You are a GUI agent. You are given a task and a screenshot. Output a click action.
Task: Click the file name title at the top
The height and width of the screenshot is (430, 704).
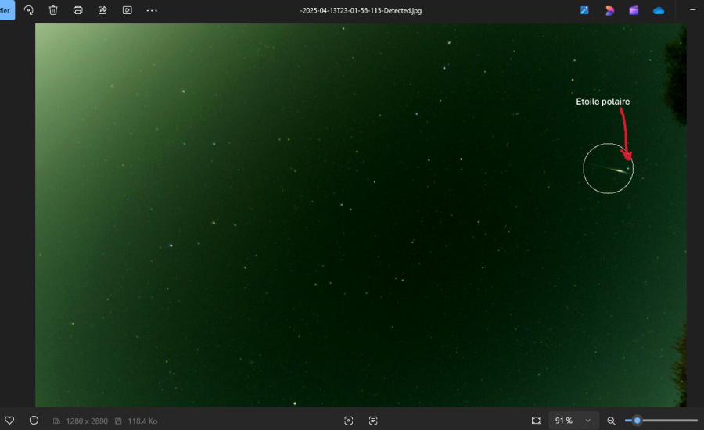(x=361, y=10)
